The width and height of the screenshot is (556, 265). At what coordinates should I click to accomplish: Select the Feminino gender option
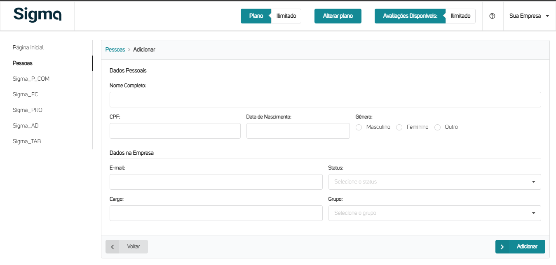click(399, 128)
